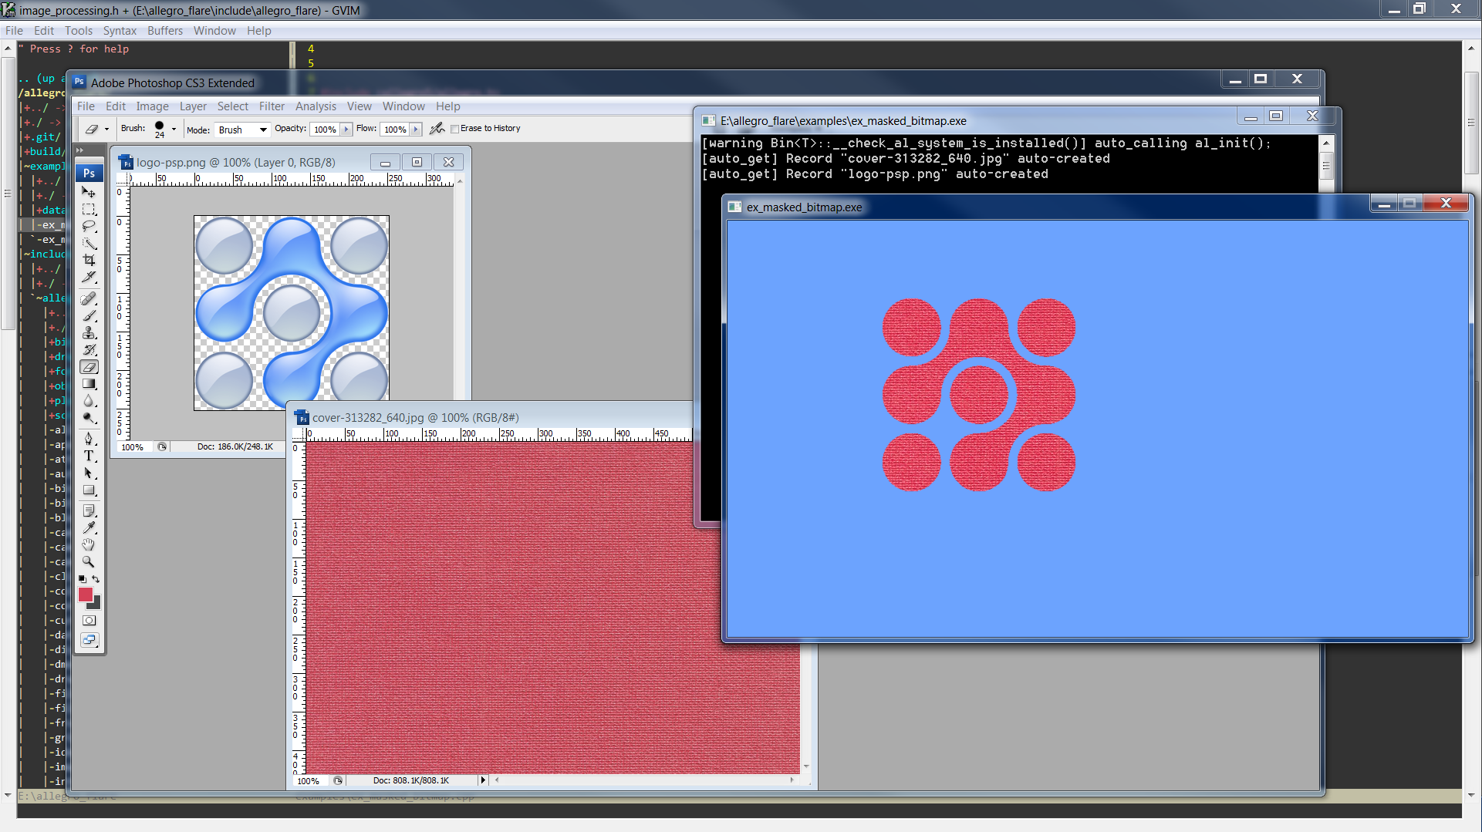This screenshot has width=1482, height=832.
Task: Select the Zoom magnifier tool
Action: coord(89,562)
